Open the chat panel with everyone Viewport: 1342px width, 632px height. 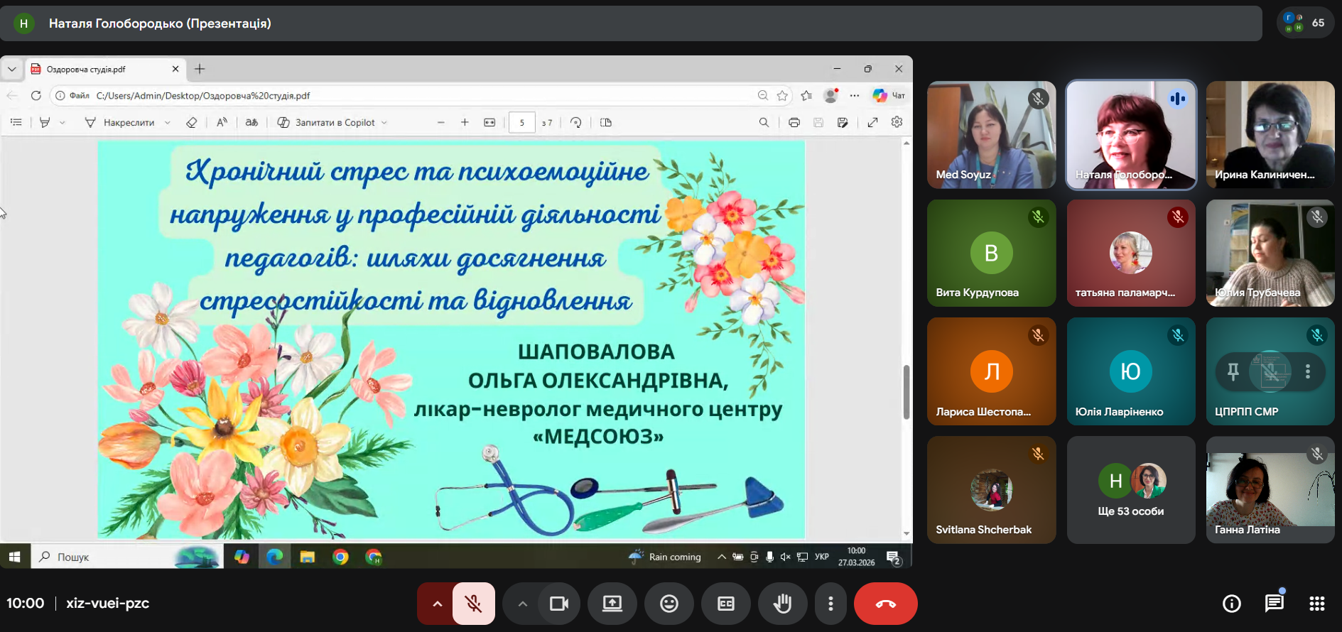tap(1274, 604)
